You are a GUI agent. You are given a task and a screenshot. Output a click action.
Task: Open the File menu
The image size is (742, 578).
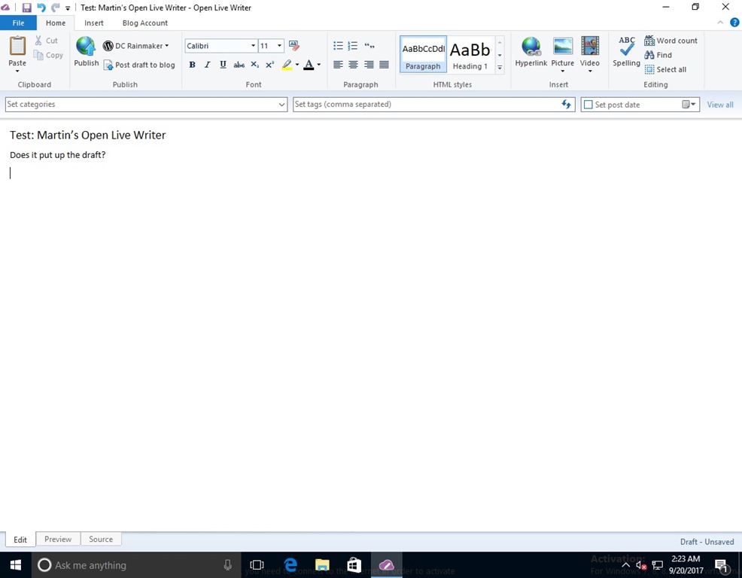(x=18, y=23)
